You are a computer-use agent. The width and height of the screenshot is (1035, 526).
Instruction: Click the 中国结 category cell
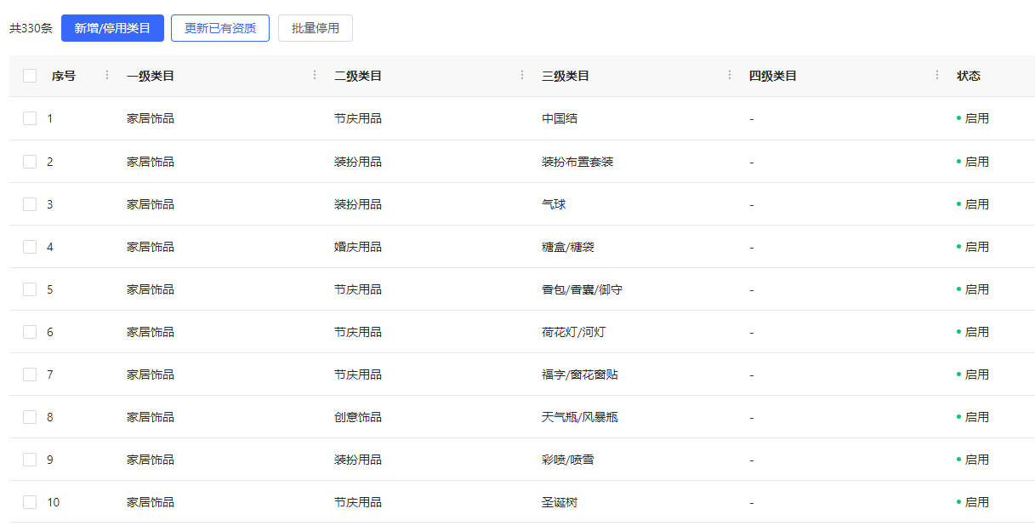point(560,118)
